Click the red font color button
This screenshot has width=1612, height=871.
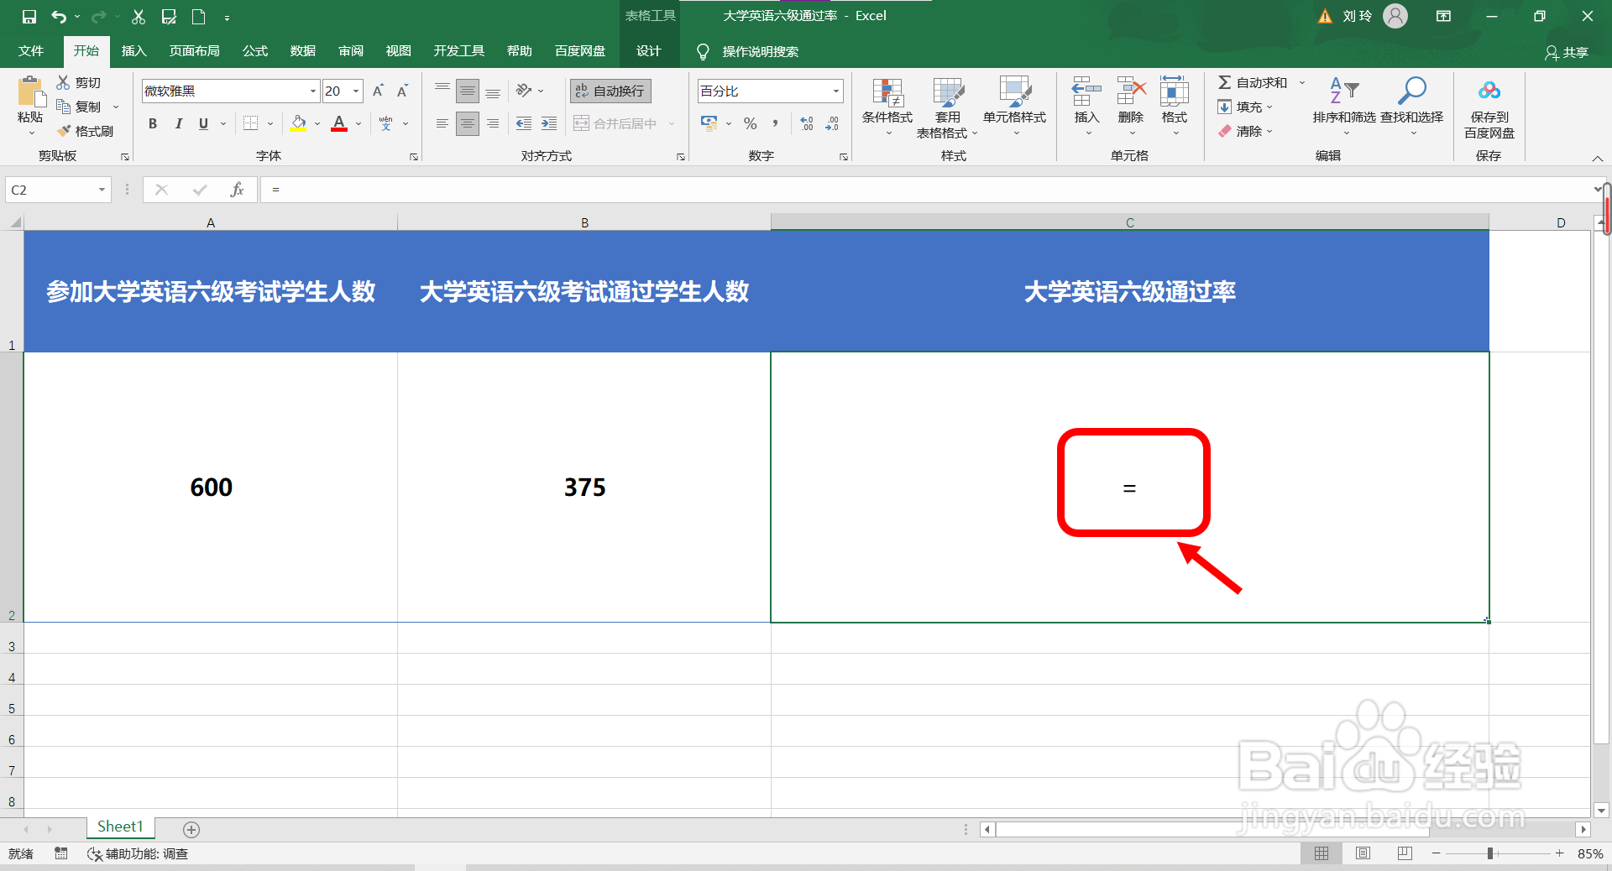click(339, 123)
